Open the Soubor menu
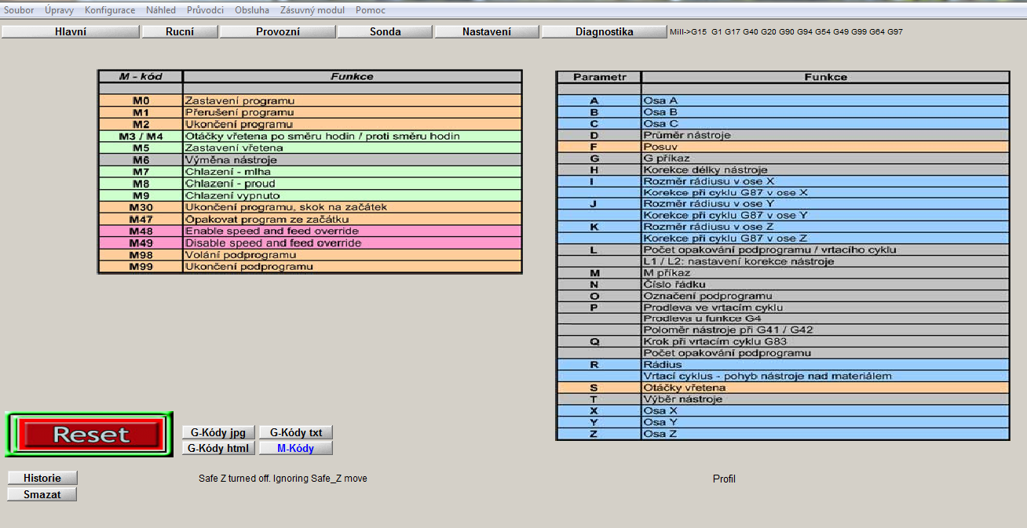 [x=19, y=10]
